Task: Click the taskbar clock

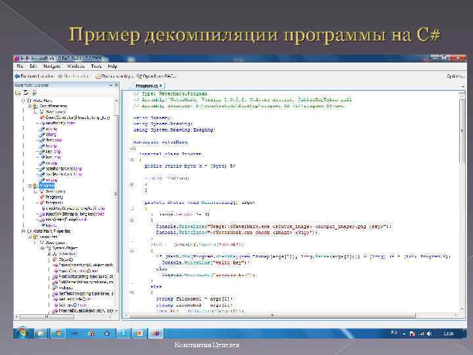Action: [x=448, y=333]
